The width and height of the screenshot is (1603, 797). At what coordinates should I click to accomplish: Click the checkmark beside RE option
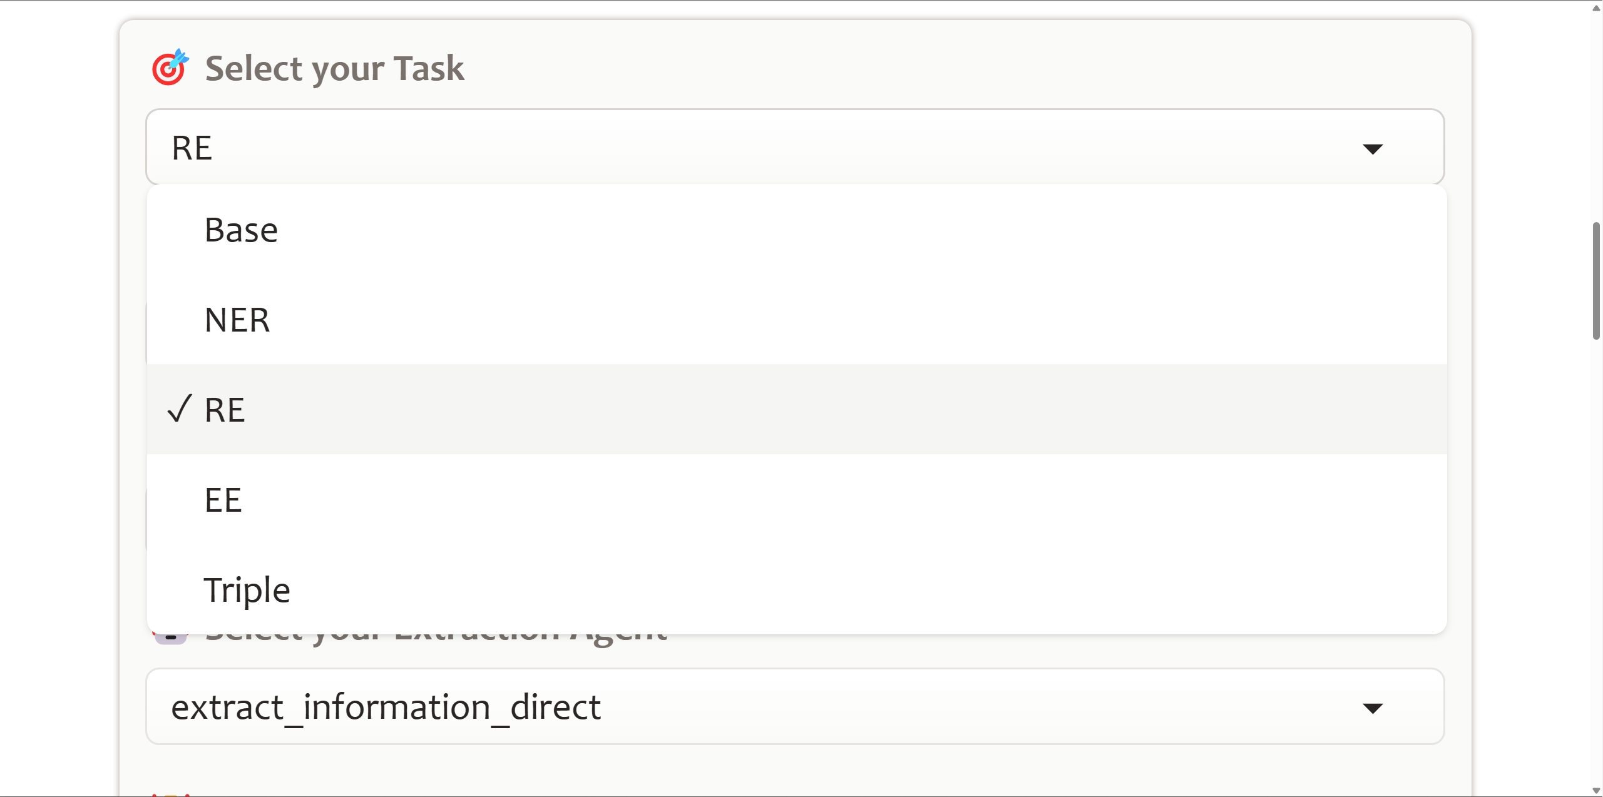[x=180, y=409]
